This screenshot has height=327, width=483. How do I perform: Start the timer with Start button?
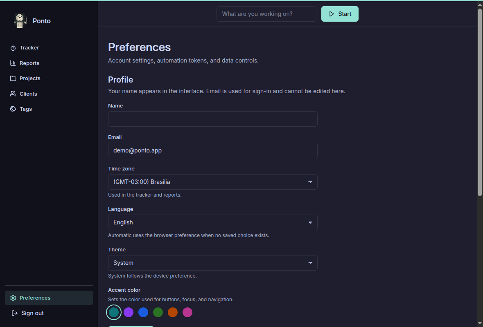click(340, 14)
